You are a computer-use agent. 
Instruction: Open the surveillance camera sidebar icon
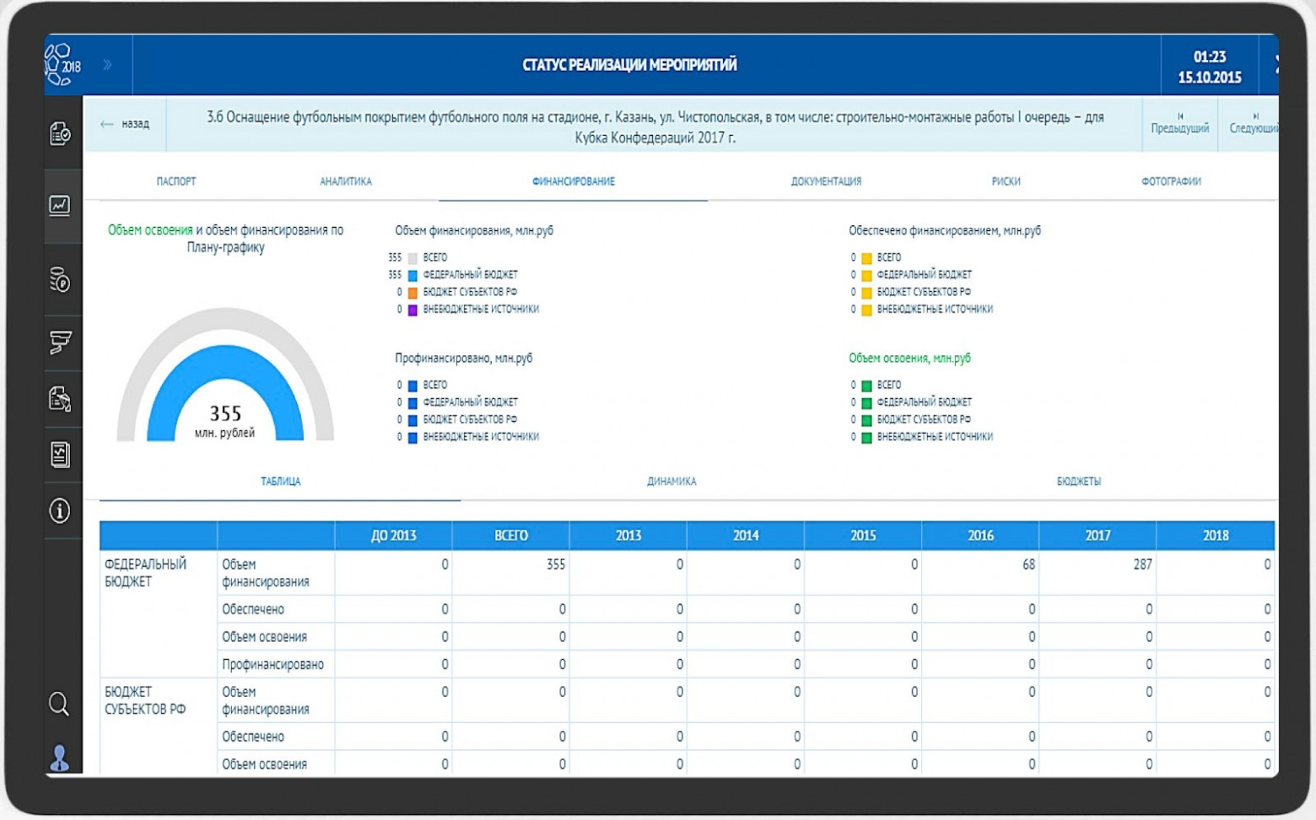point(60,342)
